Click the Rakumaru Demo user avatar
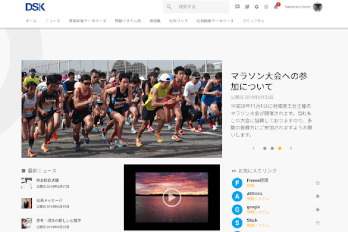 point(318,7)
